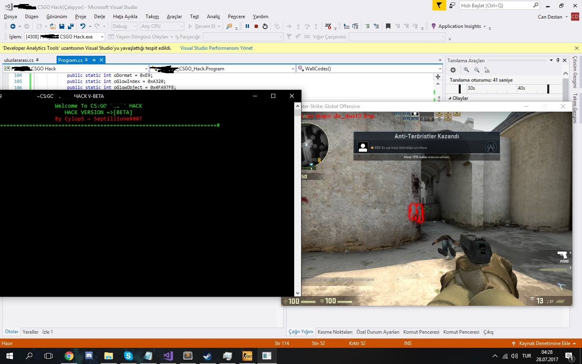
Task: Open the Araçlar menu
Action: (x=174, y=17)
